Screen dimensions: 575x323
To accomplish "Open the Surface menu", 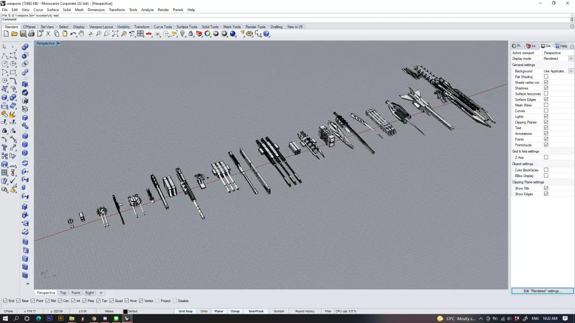I will click(53, 10).
